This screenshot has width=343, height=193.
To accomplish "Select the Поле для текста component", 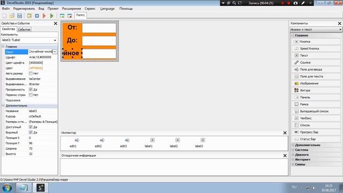I will tap(316, 76).
